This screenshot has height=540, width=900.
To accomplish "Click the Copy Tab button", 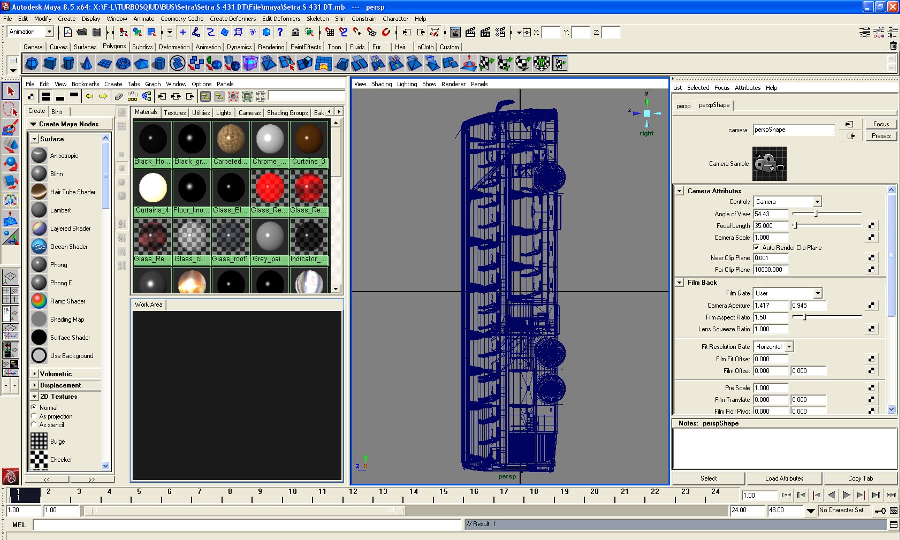I will (x=860, y=478).
